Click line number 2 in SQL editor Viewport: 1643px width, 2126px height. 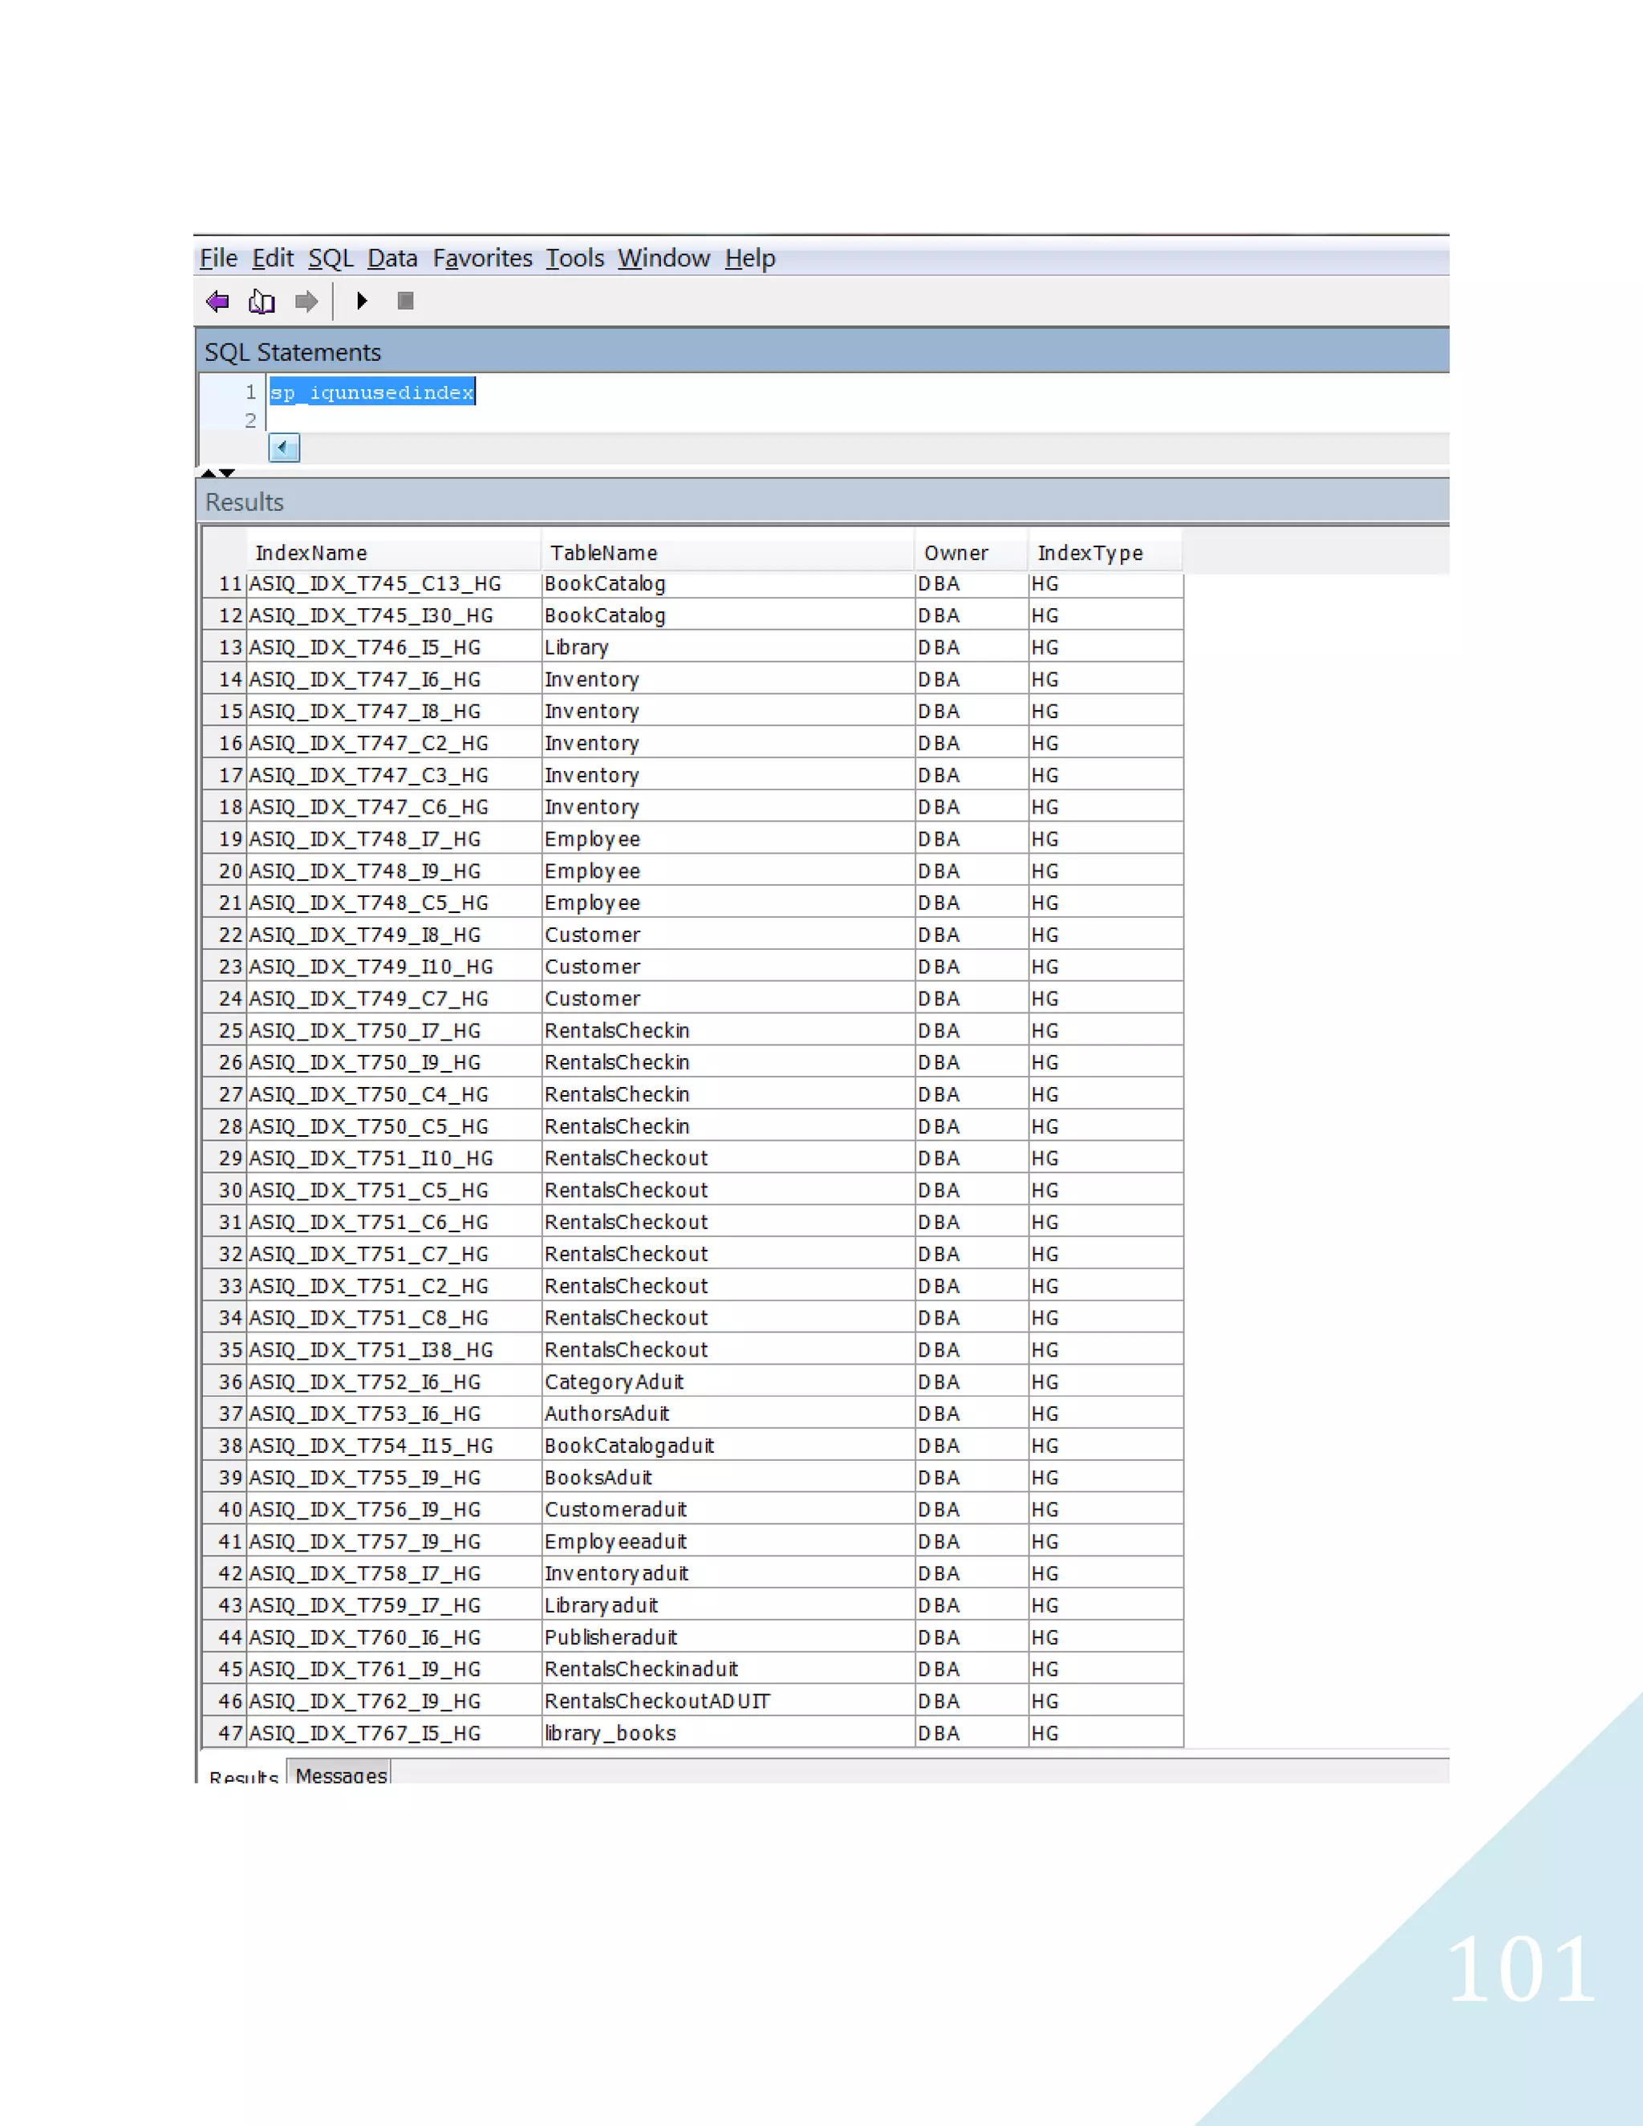(x=250, y=420)
